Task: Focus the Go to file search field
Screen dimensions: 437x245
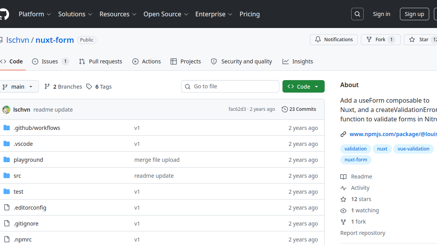Action: [230, 86]
